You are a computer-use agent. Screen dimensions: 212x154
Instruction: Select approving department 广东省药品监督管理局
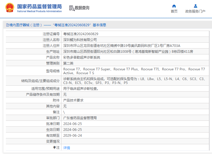[80, 118]
